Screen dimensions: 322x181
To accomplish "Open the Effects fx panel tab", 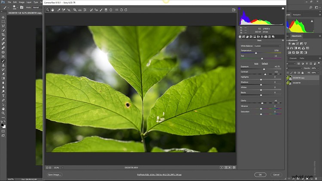I will pos(262,37).
